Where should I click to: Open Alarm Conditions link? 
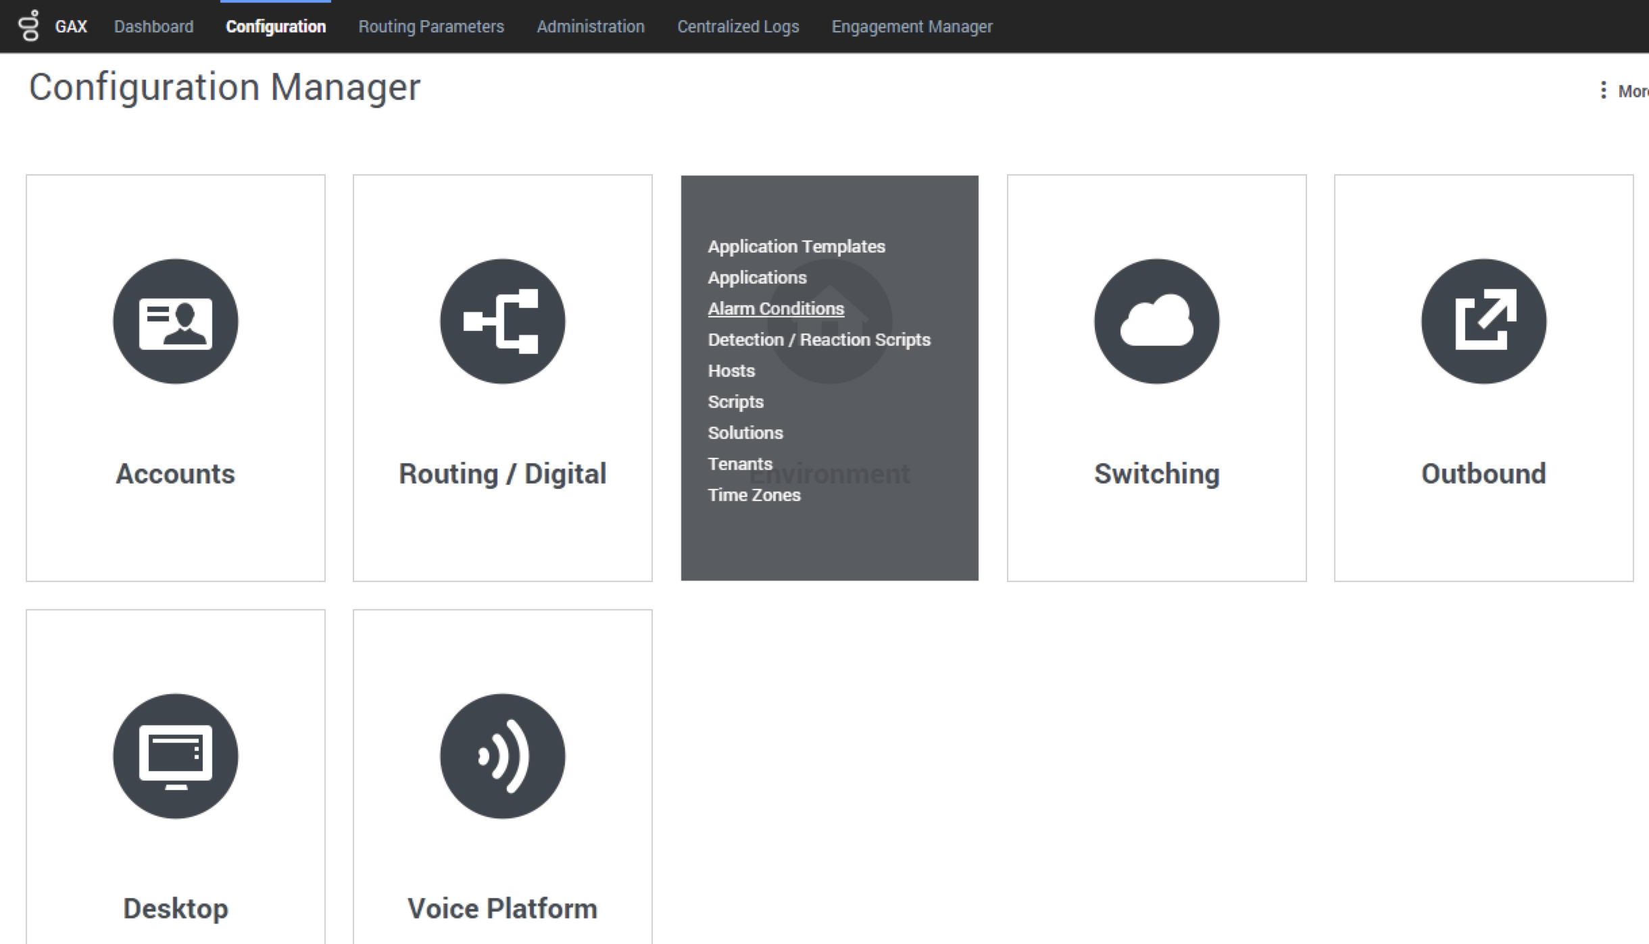(x=775, y=309)
